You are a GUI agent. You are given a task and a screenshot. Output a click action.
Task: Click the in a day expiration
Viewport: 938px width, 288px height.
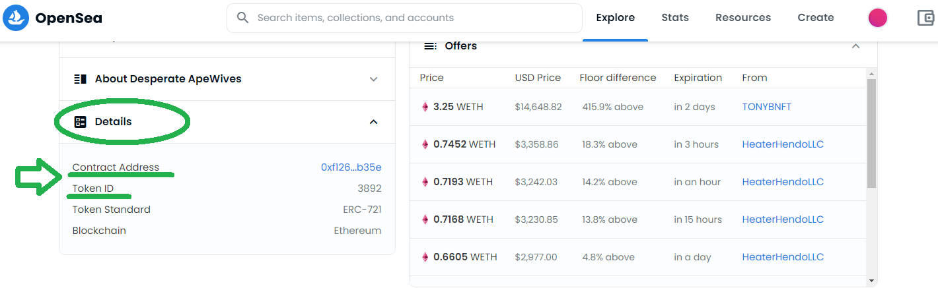pyautogui.click(x=693, y=257)
